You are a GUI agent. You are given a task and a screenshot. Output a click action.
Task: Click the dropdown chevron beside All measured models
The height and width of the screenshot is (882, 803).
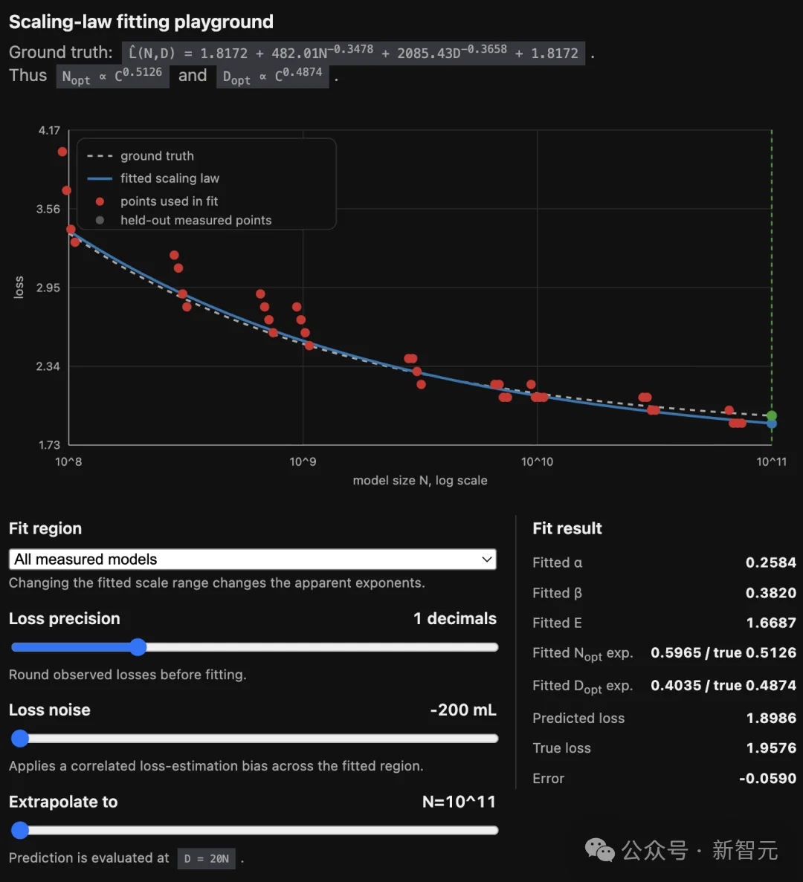[x=487, y=559]
